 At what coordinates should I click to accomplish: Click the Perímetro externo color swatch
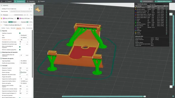(x=136, y=10)
